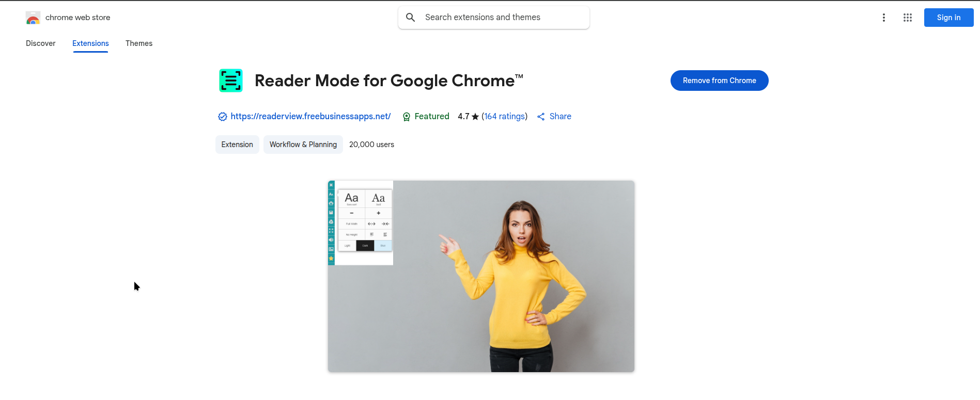The image size is (980, 400).
Task: Click the Reader Mode for Google Chrome heading
Action: click(388, 81)
